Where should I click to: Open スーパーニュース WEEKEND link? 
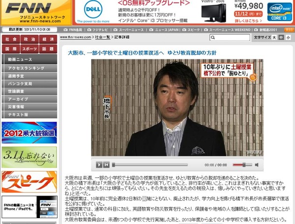pos(228,29)
